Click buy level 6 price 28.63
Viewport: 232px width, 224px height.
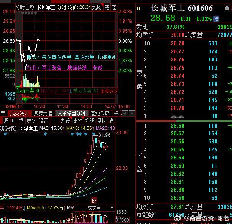point(178,166)
